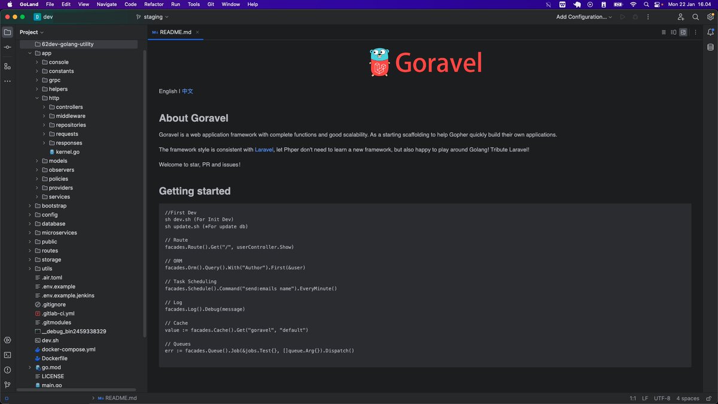
Task: Open Search Everywhere magnifier in toolbar
Action: point(695,17)
